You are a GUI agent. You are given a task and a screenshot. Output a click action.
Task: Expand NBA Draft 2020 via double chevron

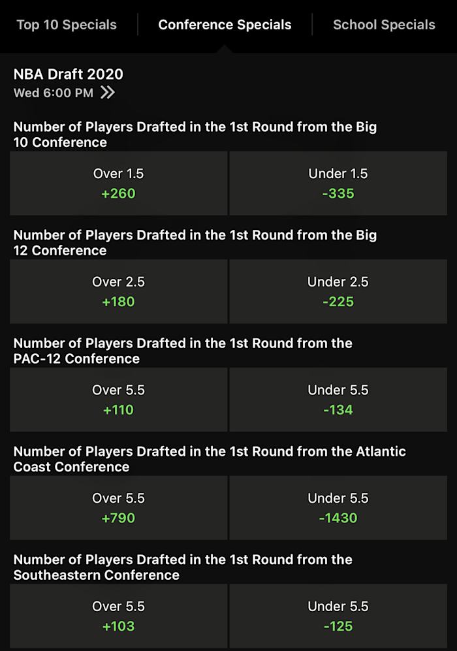(106, 93)
